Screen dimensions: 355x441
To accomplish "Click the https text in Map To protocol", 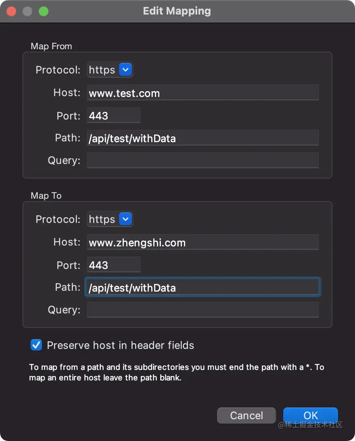I will 102,219.
